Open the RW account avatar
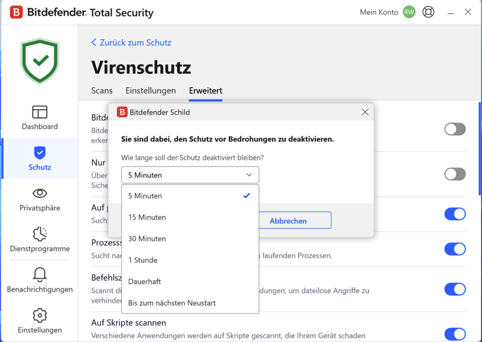482x342 pixels. coord(409,12)
